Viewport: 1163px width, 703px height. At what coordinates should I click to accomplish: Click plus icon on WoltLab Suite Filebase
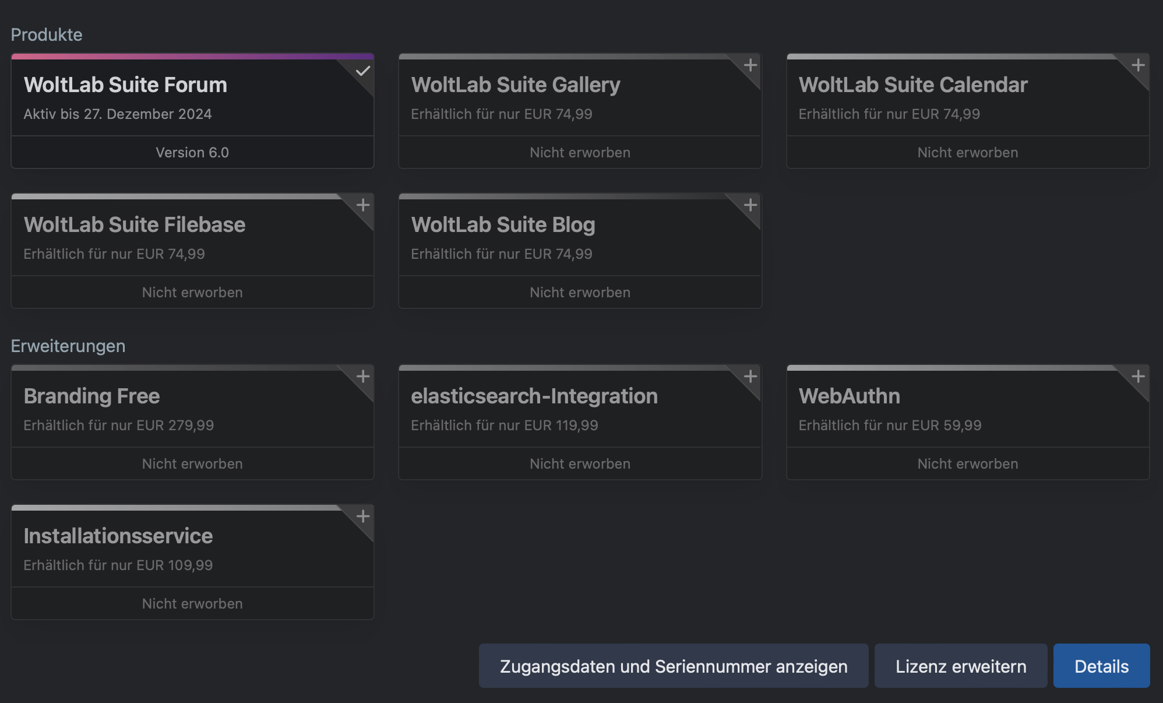362,205
